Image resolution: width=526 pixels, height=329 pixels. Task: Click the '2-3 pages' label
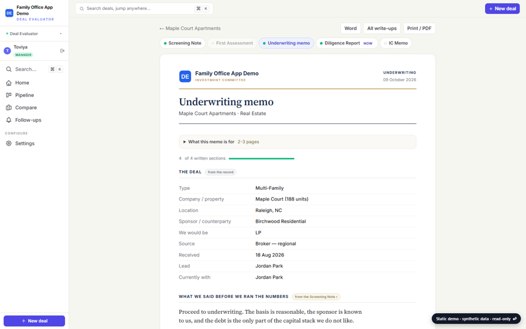pos(248,142)
